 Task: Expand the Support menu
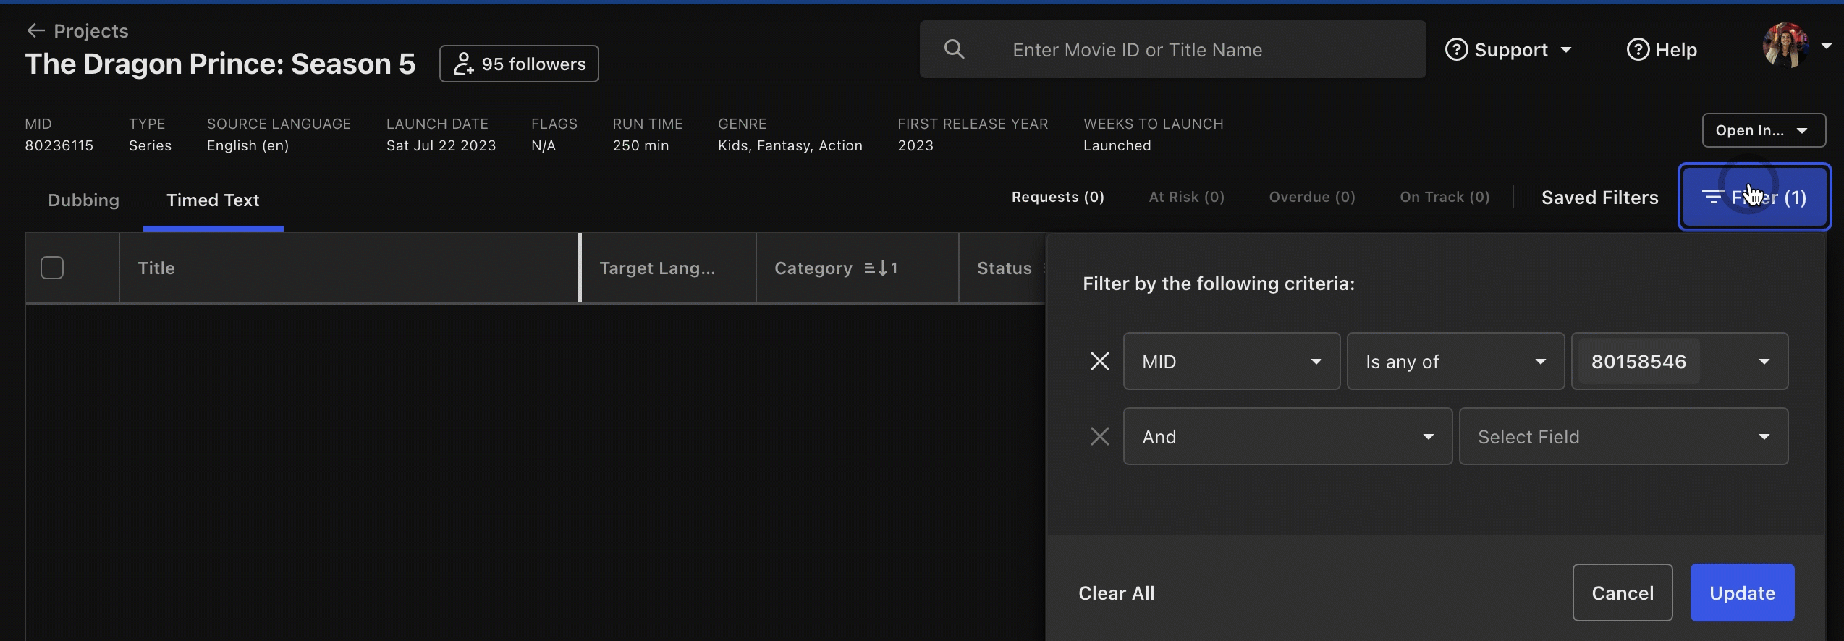pyautogui.click(x=1509, y=49)
